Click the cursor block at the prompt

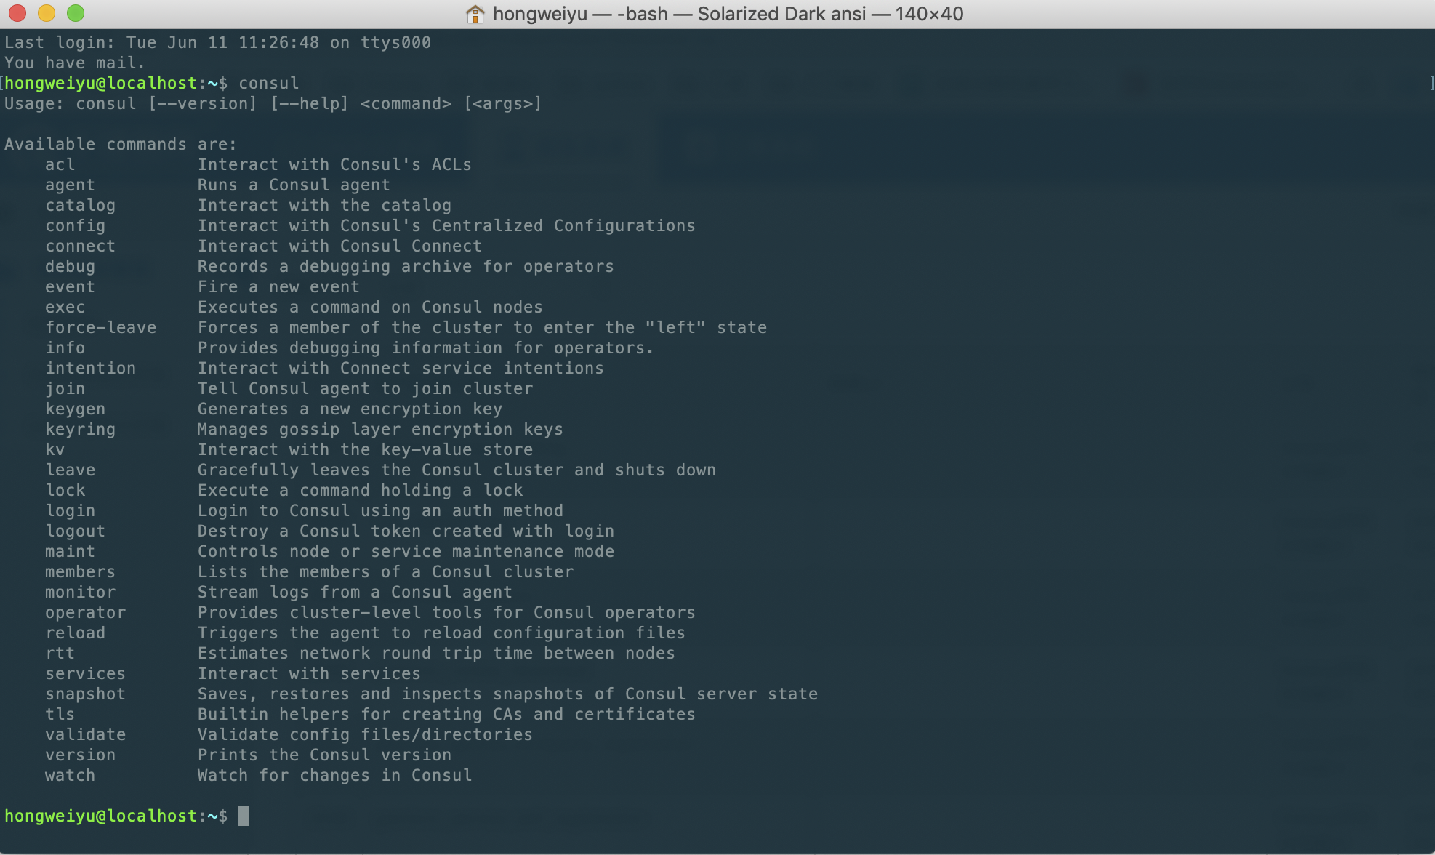(x=244, y=816)
